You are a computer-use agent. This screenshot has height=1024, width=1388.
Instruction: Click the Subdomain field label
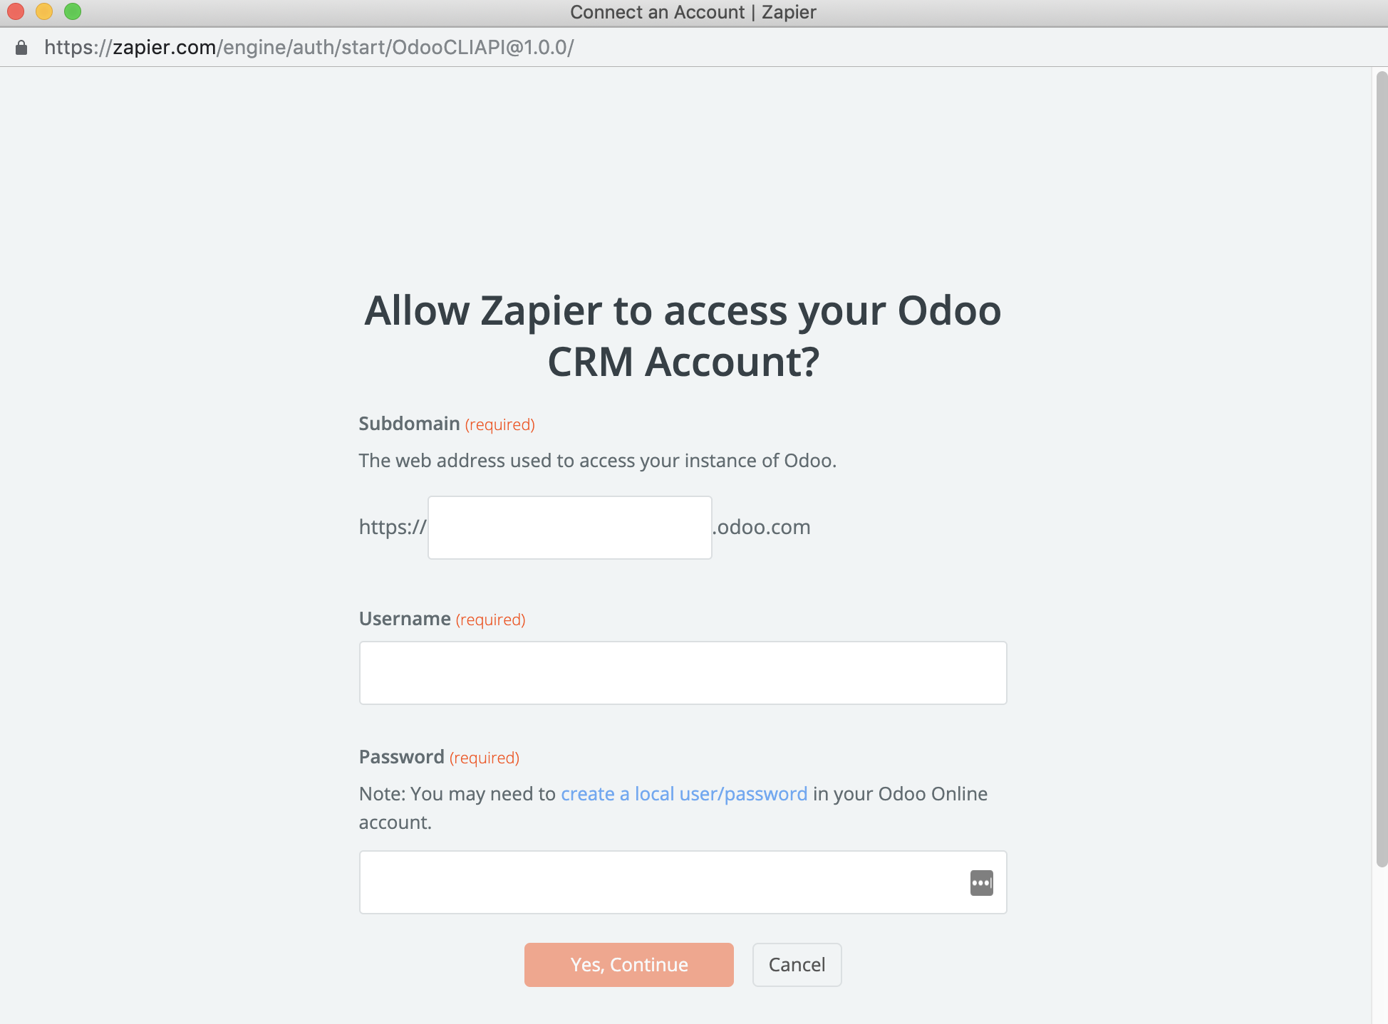[x=409, y=424]
